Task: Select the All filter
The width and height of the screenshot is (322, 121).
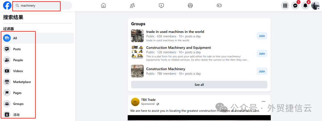Action: [x=38, y=38]
